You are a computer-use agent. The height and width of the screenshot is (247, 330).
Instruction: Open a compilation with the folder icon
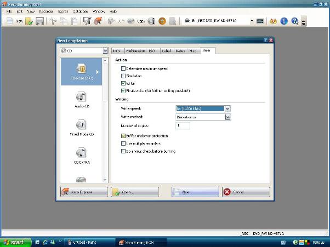click(x=29, y=21)
